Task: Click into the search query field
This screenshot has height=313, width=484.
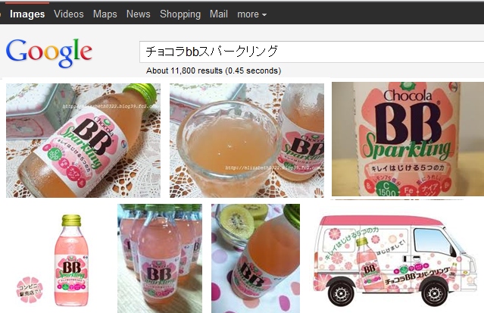Action: (312, 52)
